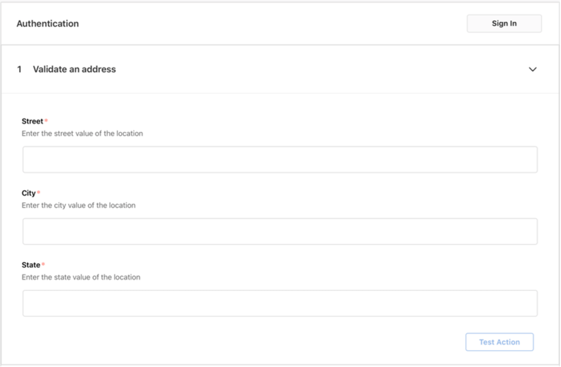Click the required asterisk beside City
561x367 pixels.
click(x=38, y=192)
